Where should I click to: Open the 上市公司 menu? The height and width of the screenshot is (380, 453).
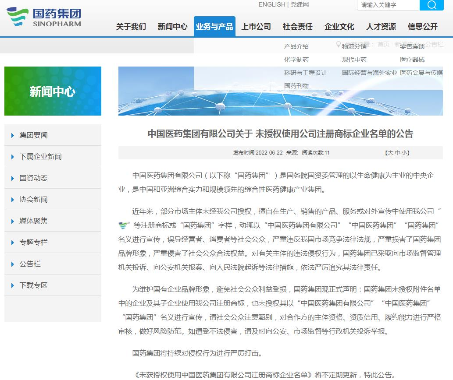coord(256,27)
